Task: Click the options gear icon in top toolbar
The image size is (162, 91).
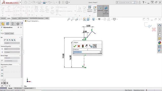Action: point(67,2)
